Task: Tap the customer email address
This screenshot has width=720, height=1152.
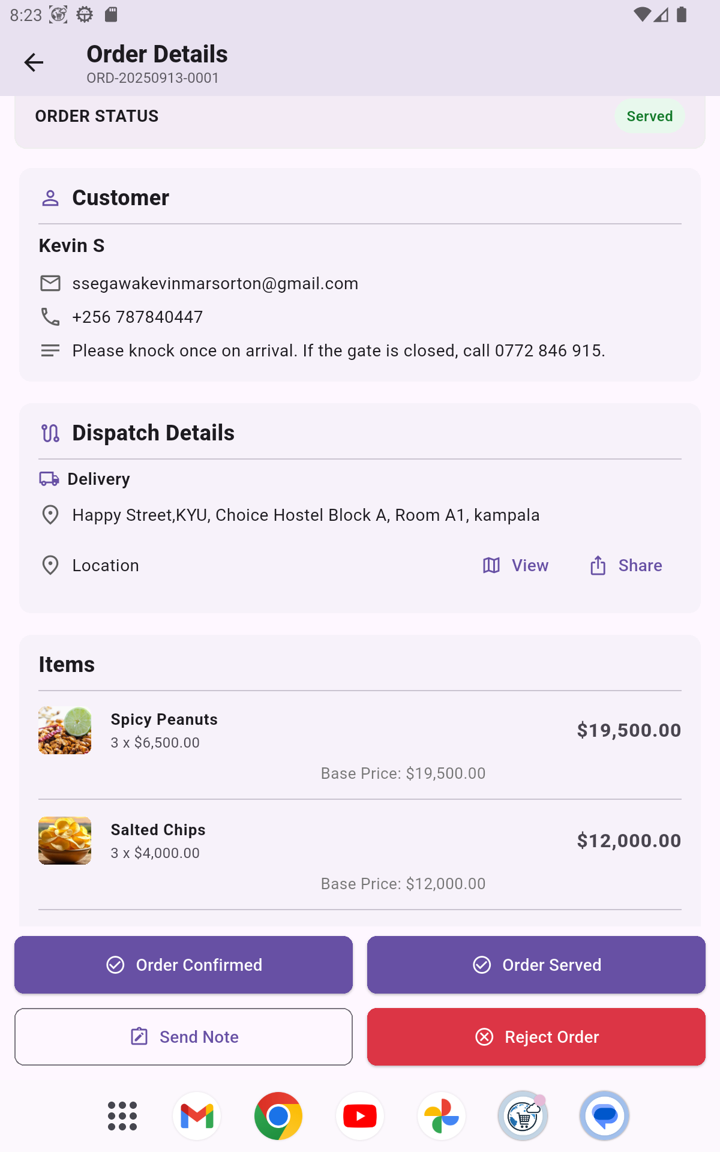Action: pos(215,283)
